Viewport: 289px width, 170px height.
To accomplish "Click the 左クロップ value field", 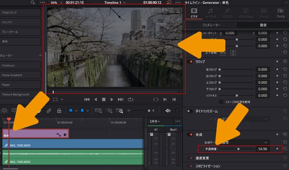I will (262, 70).
